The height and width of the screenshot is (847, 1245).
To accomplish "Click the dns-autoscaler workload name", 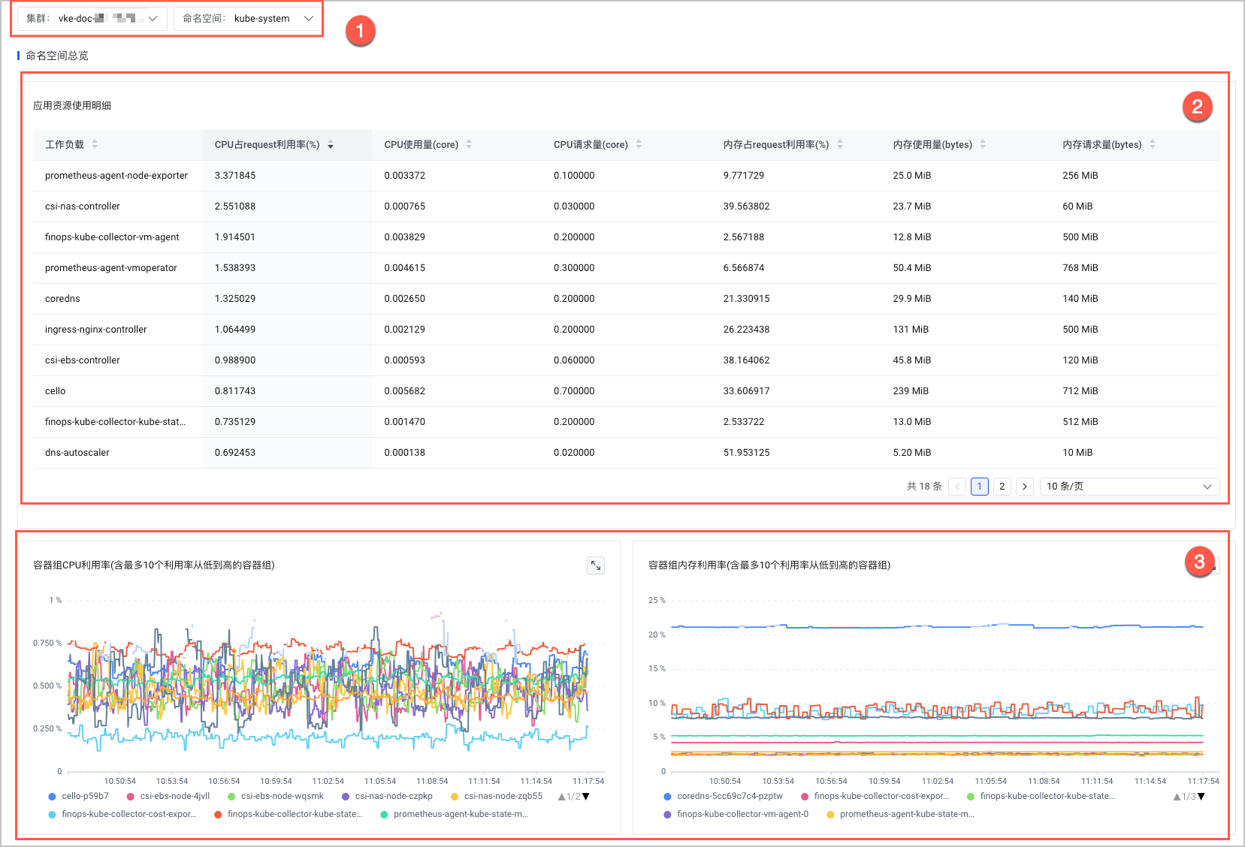I will (x=77, y=453).
